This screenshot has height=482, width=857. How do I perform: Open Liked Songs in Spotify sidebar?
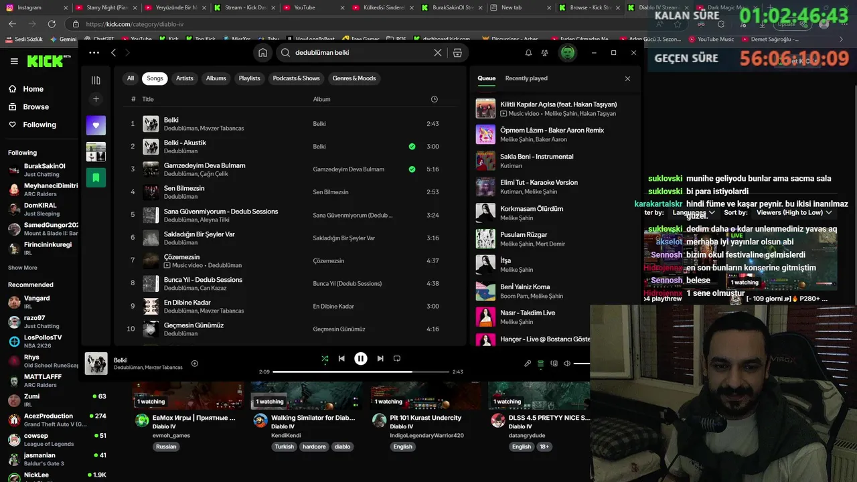pyautogui.click(x=96, y=125)
